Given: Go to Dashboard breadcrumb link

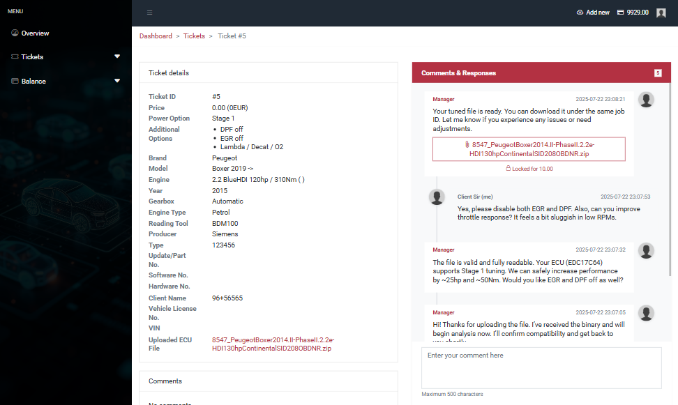Looking at the screenshot, I should (156, 36).
